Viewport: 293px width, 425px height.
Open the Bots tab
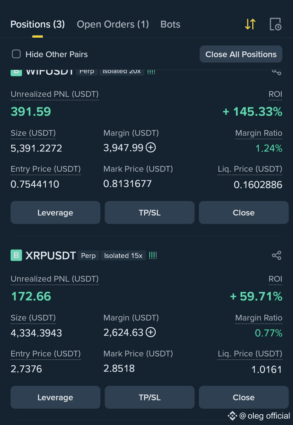coord(170,24)
